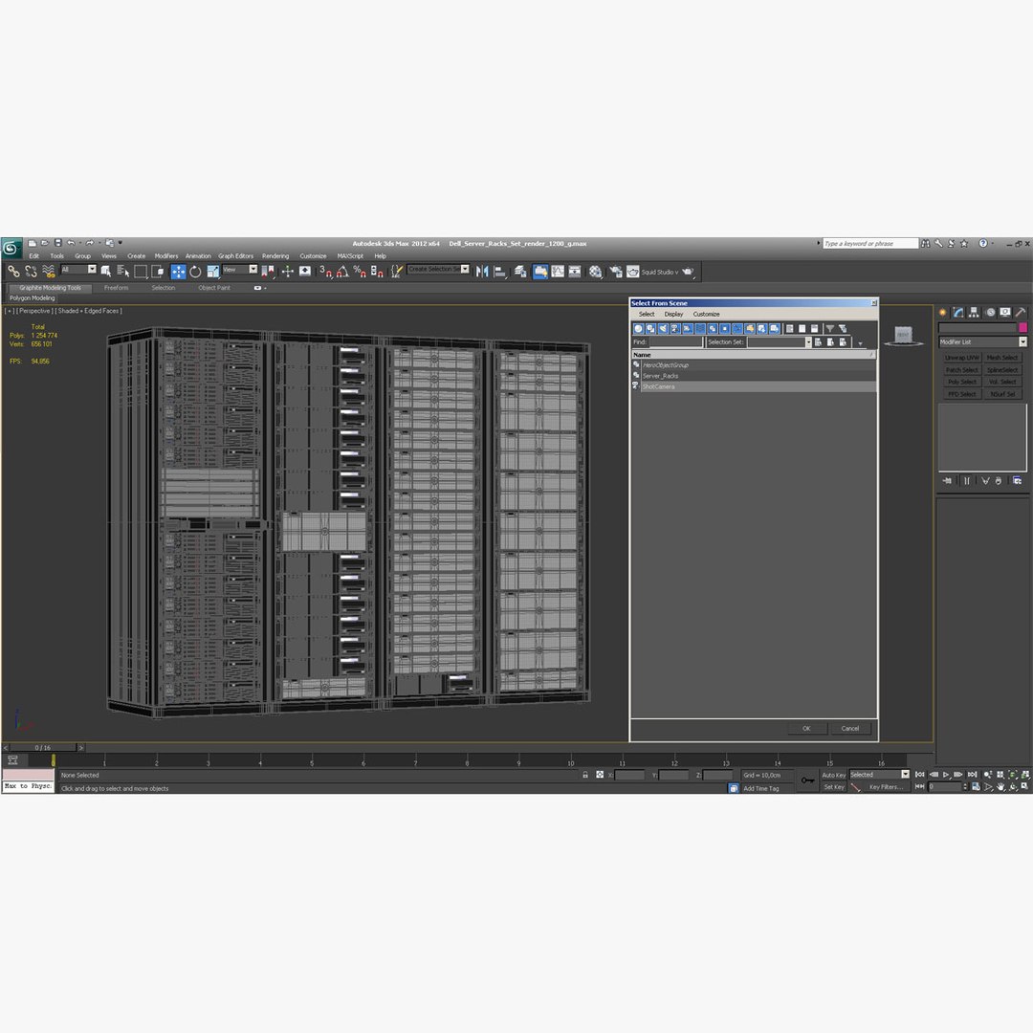The width and height of the screenshot is (1033, 1033).
Task: Click the time slider showing 0 / 16
Action: coord(43,748)
